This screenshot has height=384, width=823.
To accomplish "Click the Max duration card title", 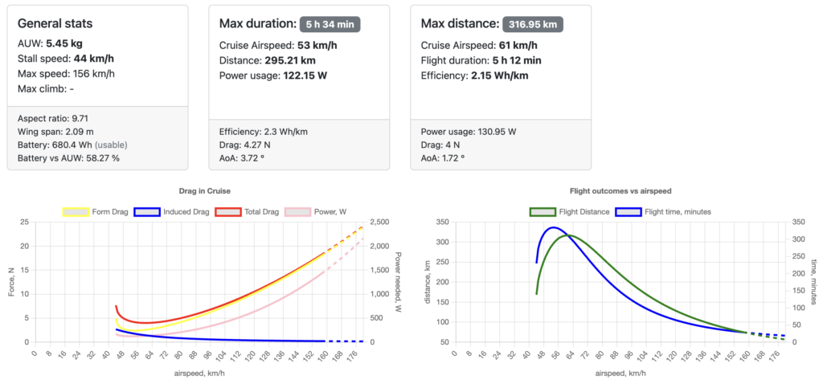I will point(257,23).
